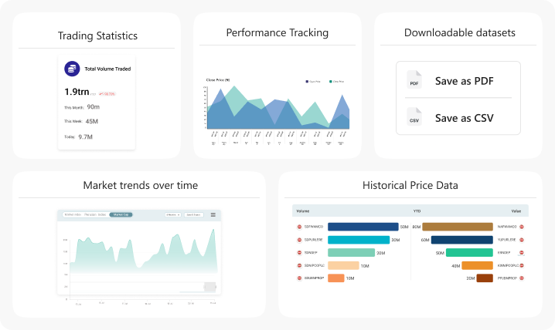Click the Value column header
Viewport: 555px width, 330px height.
(516, 211)
